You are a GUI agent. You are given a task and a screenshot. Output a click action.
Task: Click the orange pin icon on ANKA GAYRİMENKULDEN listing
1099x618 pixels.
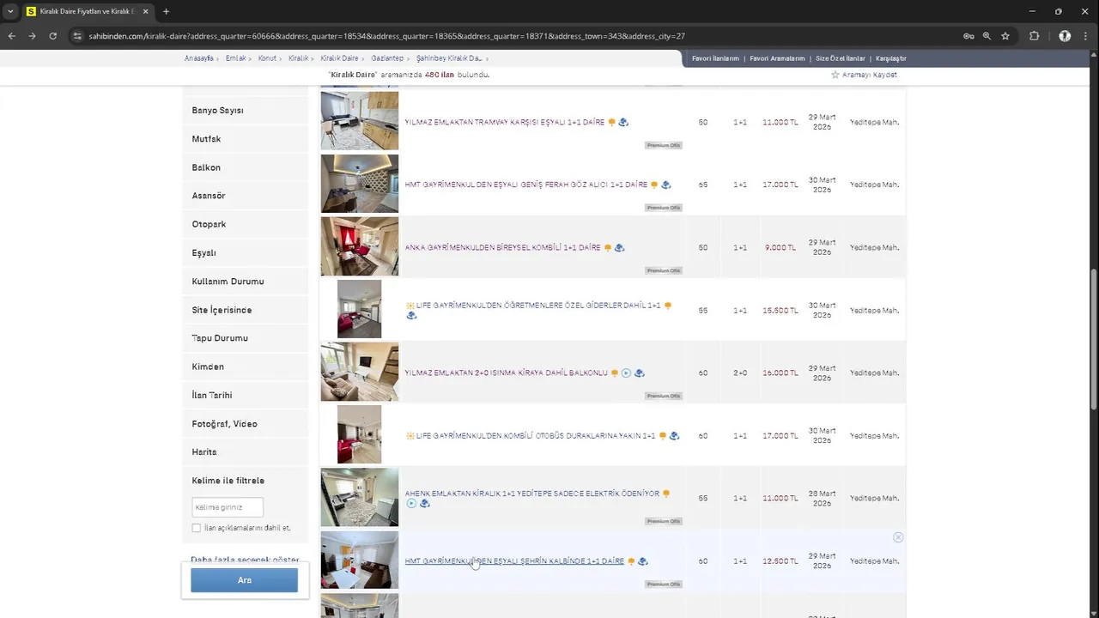click(607, 247)
